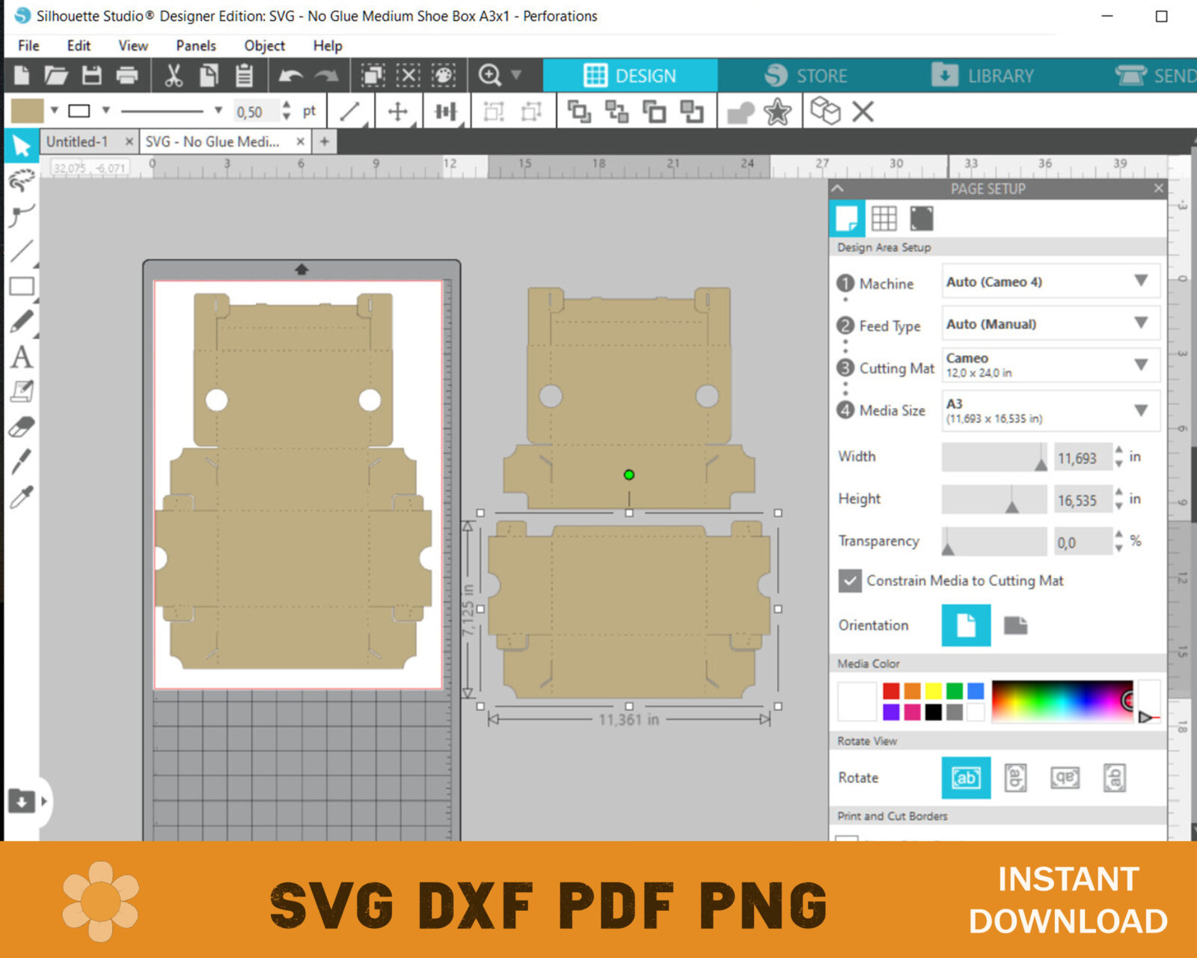The height and width of the screenshot is (958, 1197).
Task: Open the Feed Type dropdown
Action: pos(1051,324)
